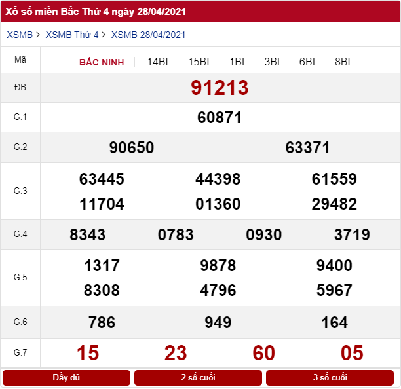Click the G.4 number 0930
The height and width of the screenshot is (389, 401).
tap(263, 234)
